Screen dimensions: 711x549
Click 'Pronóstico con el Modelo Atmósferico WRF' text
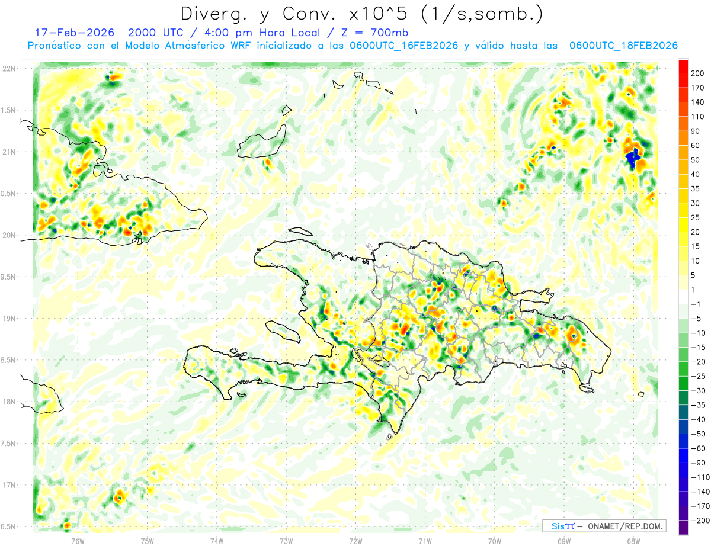[x=140, y=46]
